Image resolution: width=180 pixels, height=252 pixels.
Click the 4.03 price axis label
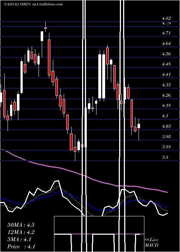166,126
